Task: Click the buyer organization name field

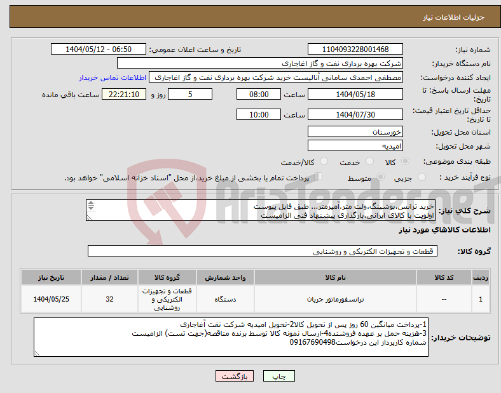Action: coord(260,63)
